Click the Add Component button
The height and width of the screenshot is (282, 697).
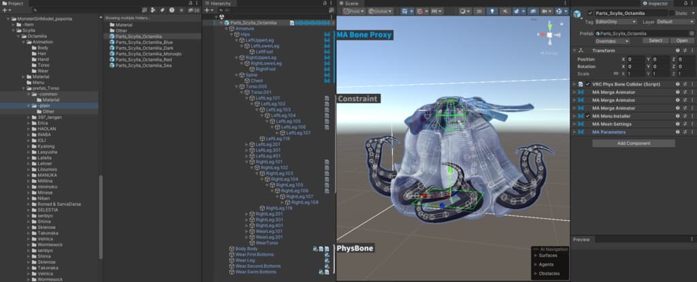click(x=634, y=143)
